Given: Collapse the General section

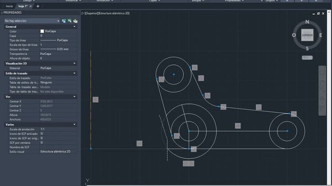Looking at the screenshot, I should (74, 27).
